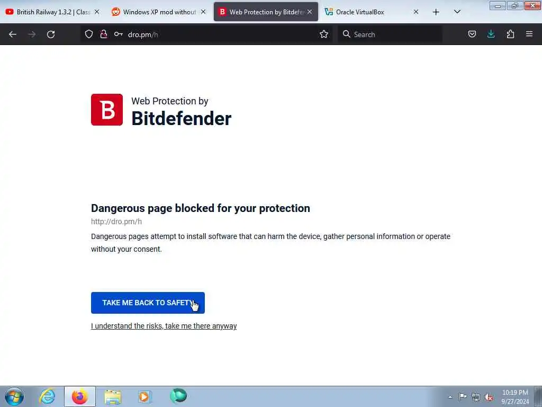The image size is (542, 407).
Task: Click the 'Dangerous page blocked for your protection' heading
Action: pos(201,208)
